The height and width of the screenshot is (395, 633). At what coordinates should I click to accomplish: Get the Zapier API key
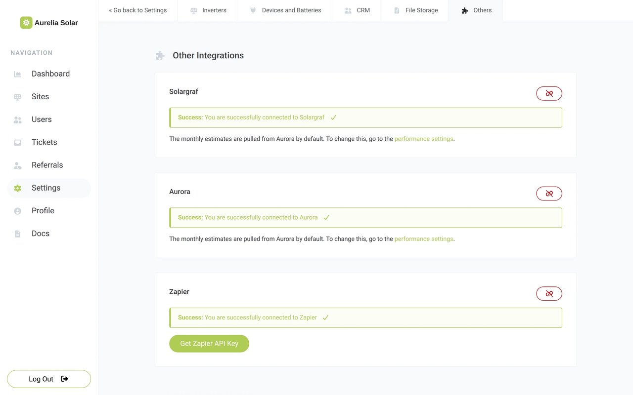[209, 344]
